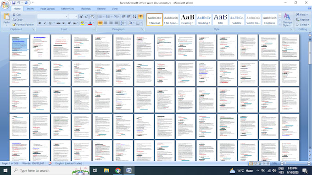
Task: Apply the No Spacing style
Action: tap(171, 20)
